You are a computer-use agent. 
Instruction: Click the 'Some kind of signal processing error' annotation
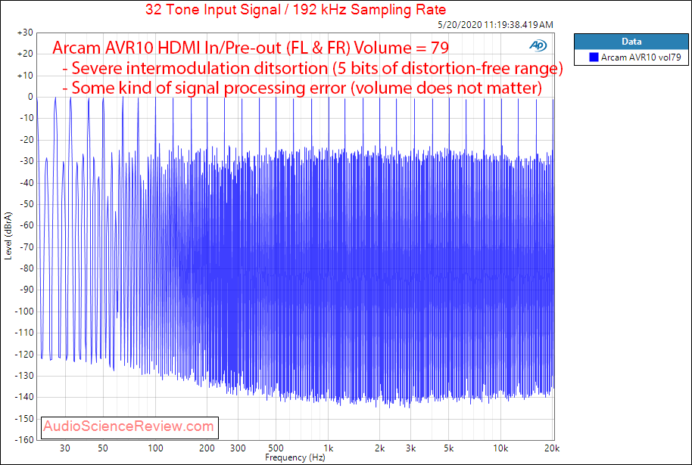(302, 88)
